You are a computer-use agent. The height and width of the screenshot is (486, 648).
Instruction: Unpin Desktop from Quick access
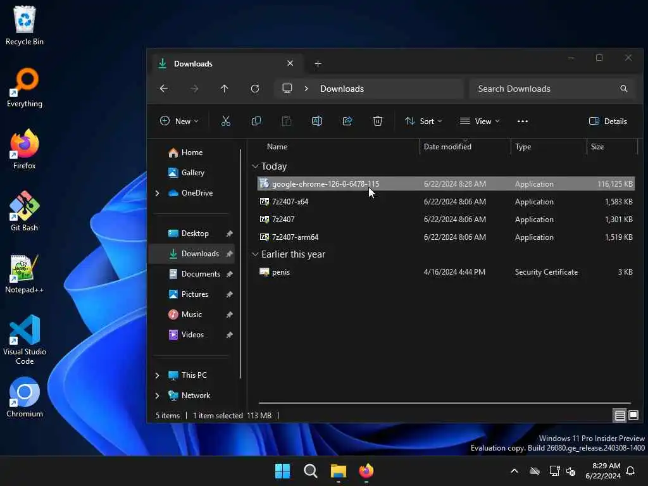tap(229, 234)
